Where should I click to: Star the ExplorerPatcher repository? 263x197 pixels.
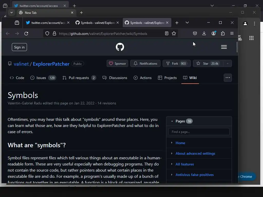[208, 64]
